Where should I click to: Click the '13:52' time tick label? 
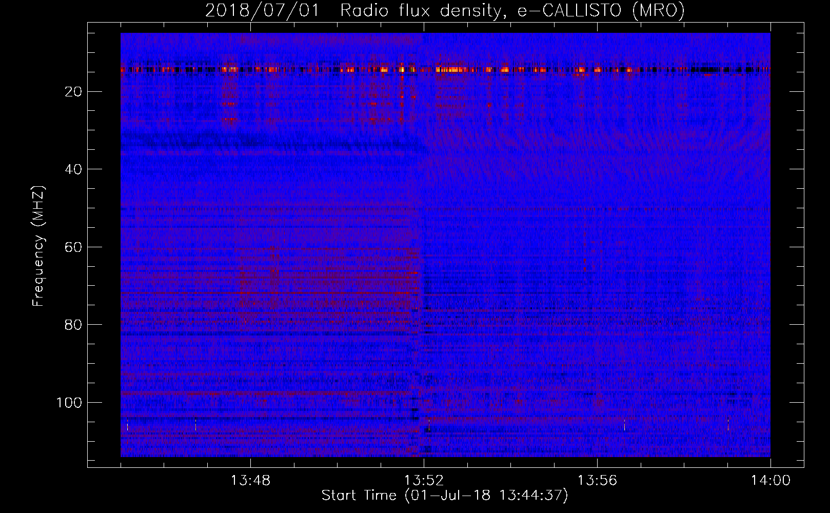click(x=424, y=481)
